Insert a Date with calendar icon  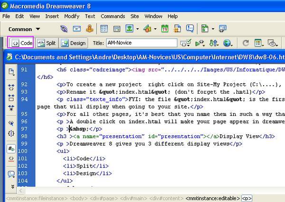point(165,28)
